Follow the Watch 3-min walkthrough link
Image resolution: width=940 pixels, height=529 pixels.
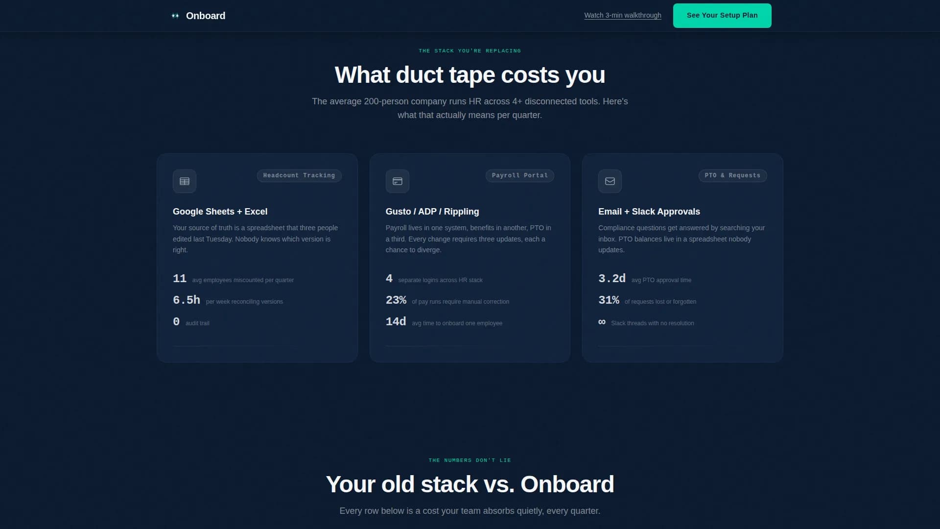[623, 16]
